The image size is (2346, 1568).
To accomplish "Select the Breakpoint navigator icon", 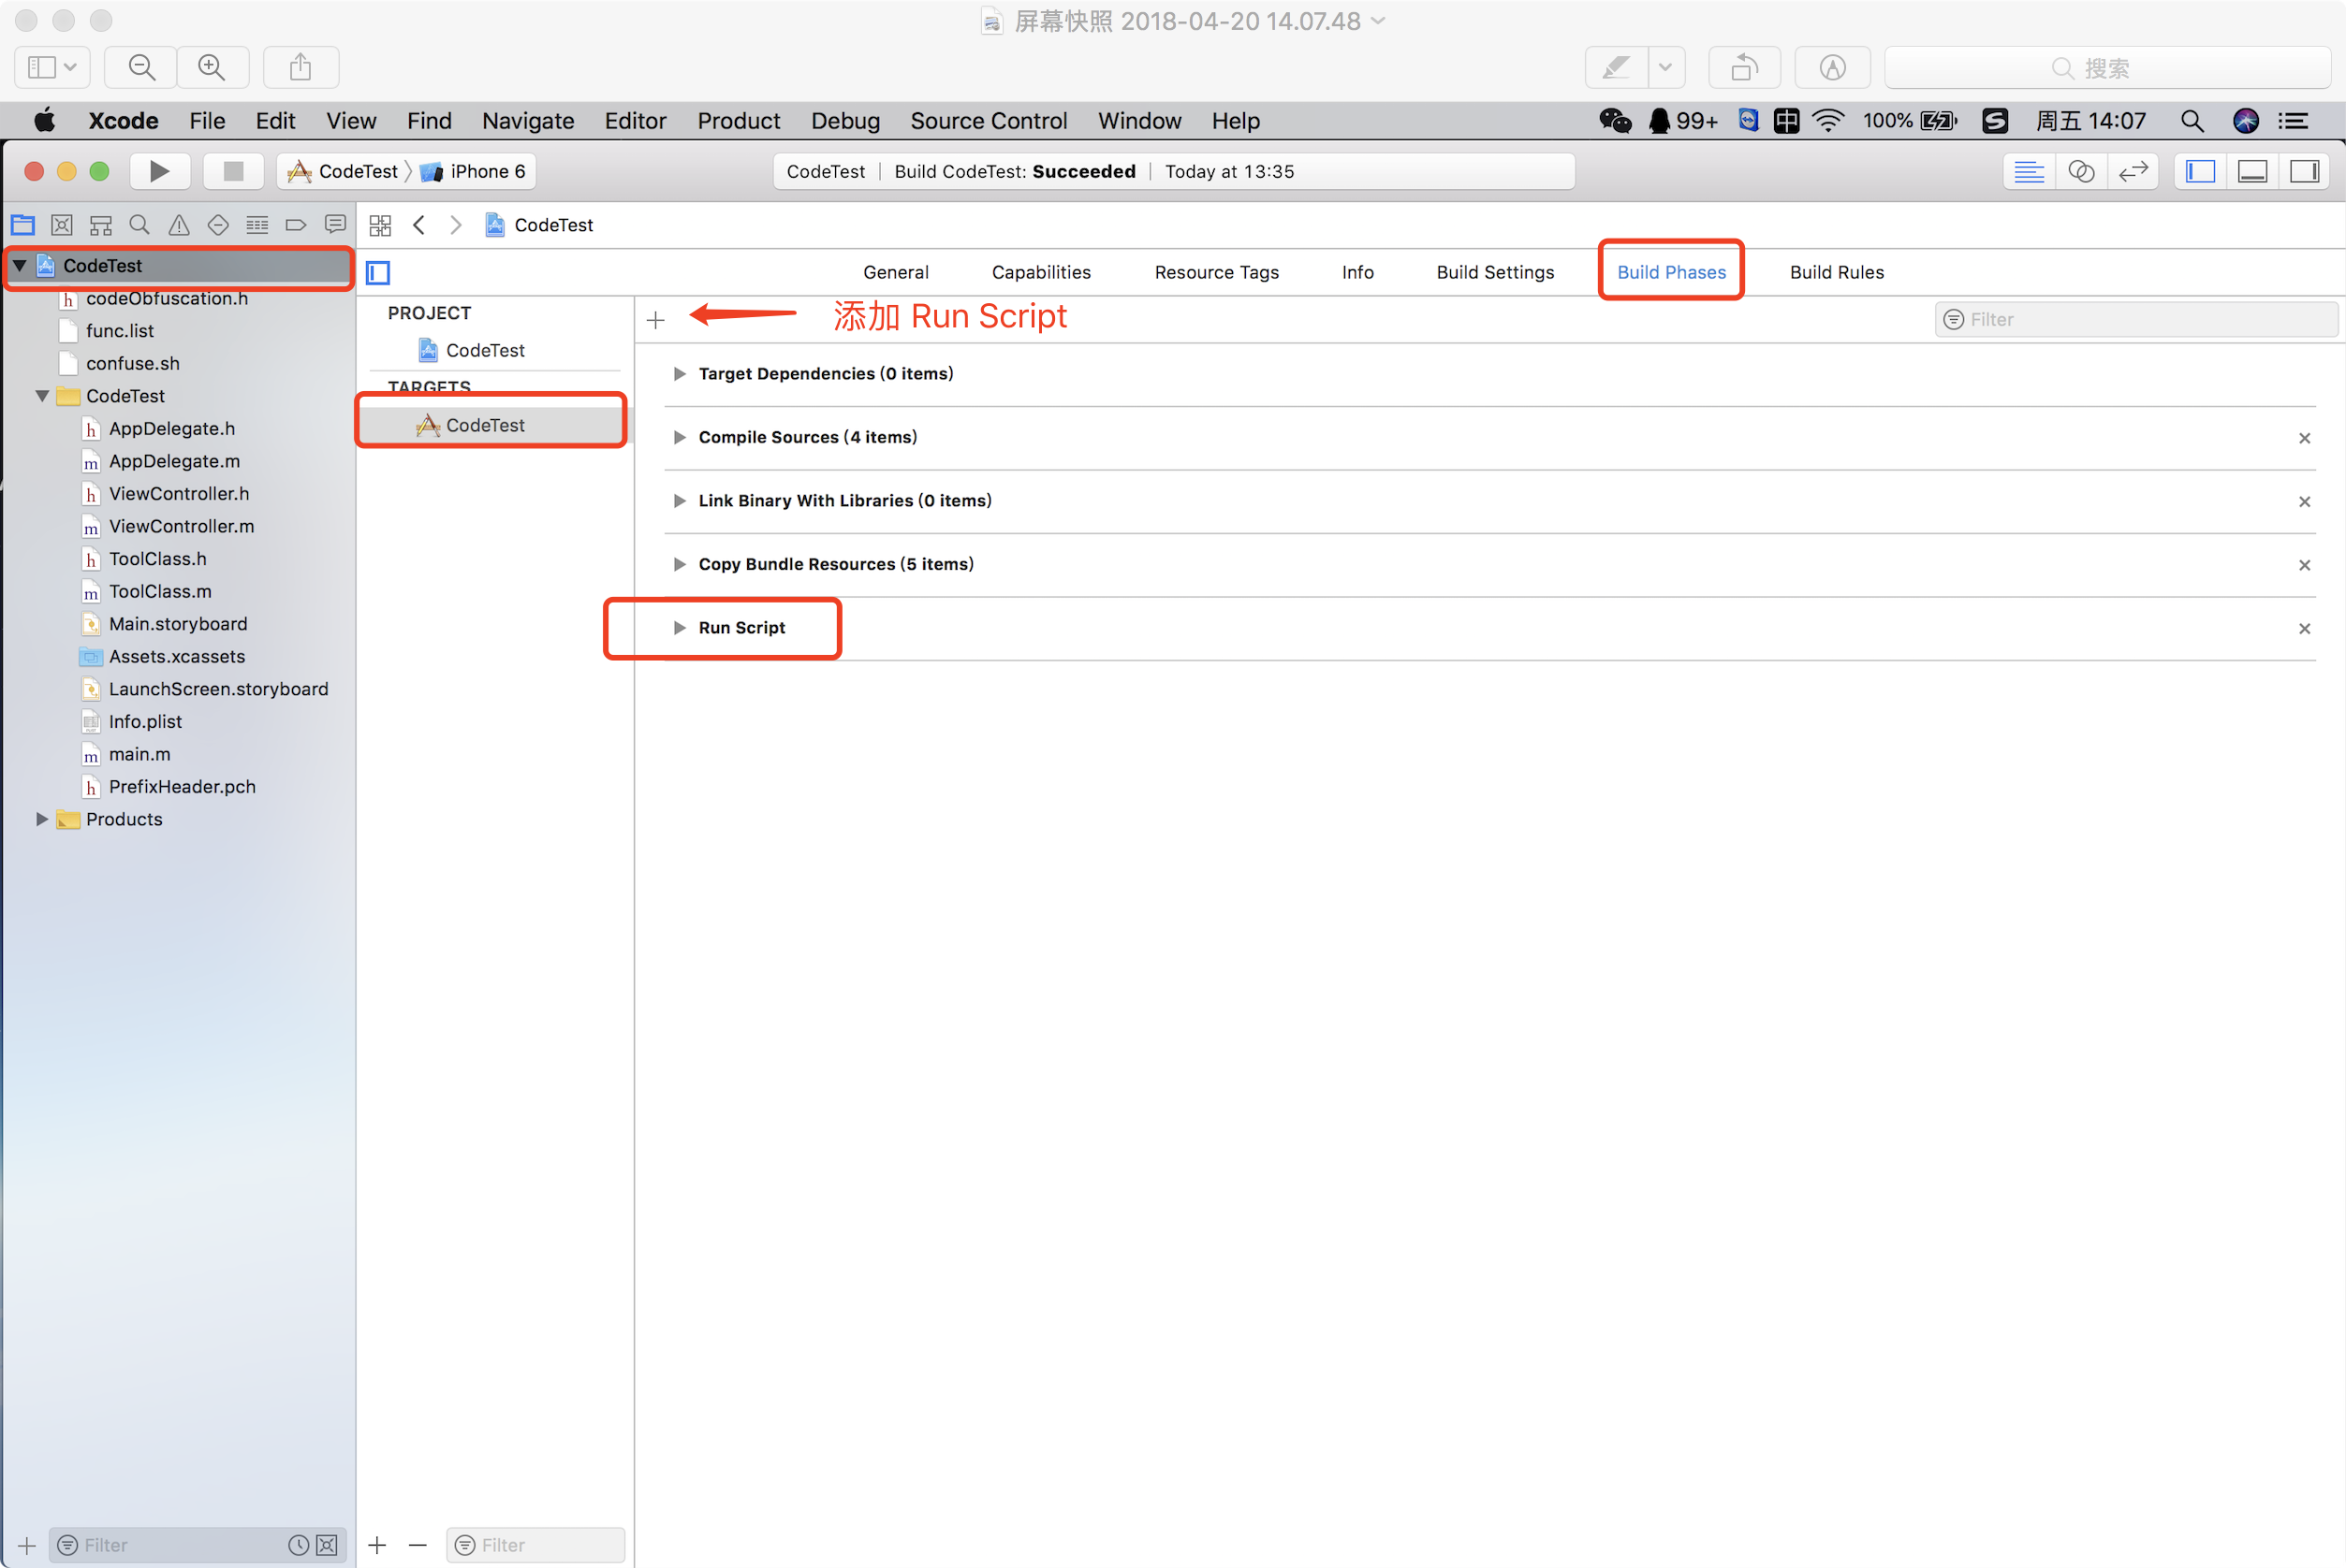I will [296, 225].
